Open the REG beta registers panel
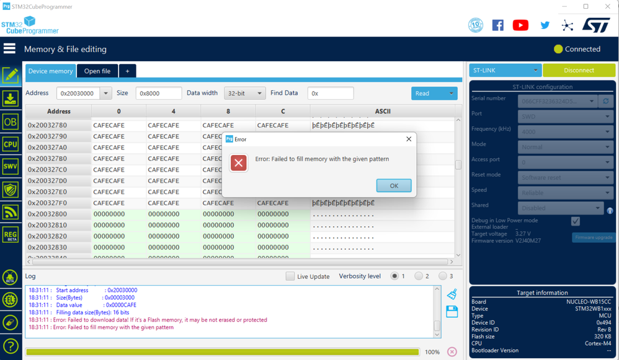Image resolution: width=619 pixels, height=360 pixels. click(11, 235)
